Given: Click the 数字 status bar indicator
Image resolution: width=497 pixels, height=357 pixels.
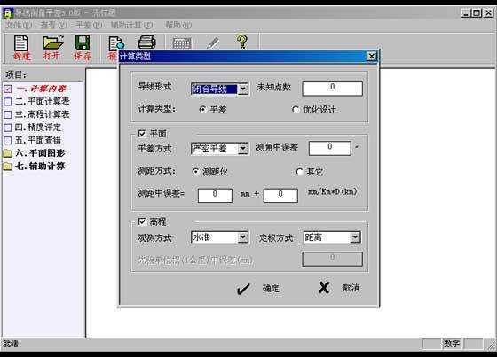Looking at the screenshot, I should click(452, 344).
